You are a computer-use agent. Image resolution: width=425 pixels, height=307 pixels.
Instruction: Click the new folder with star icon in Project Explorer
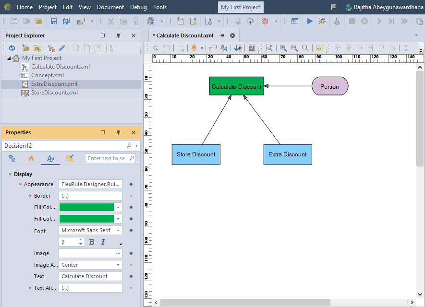pyautogui.click(x=25, y=48)
